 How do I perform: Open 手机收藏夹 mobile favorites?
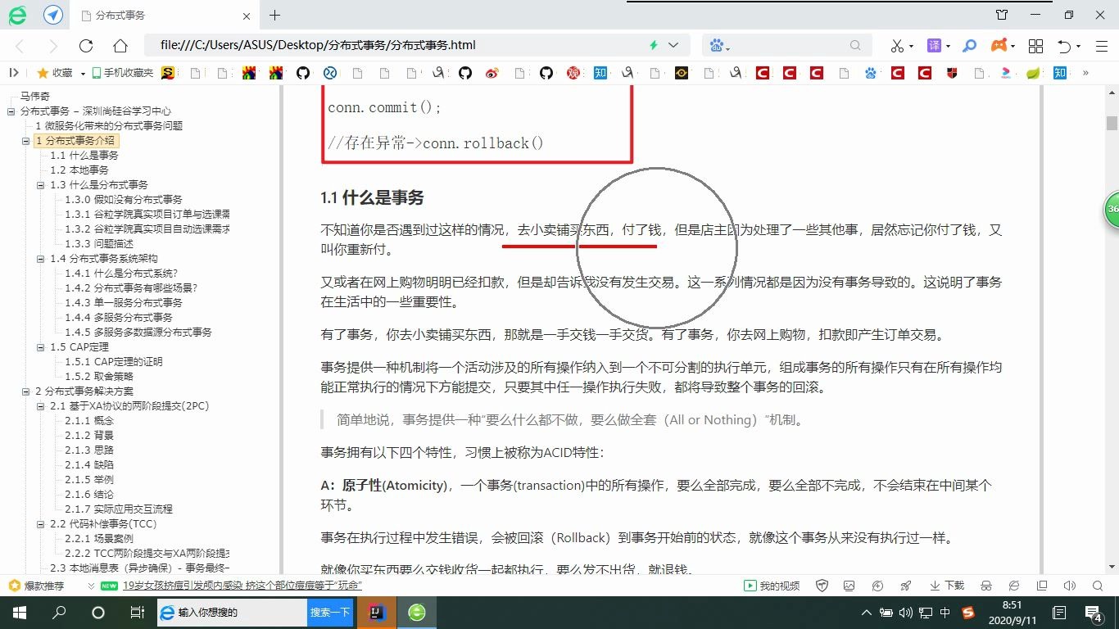pyautogui.click(x=122, y=73)
